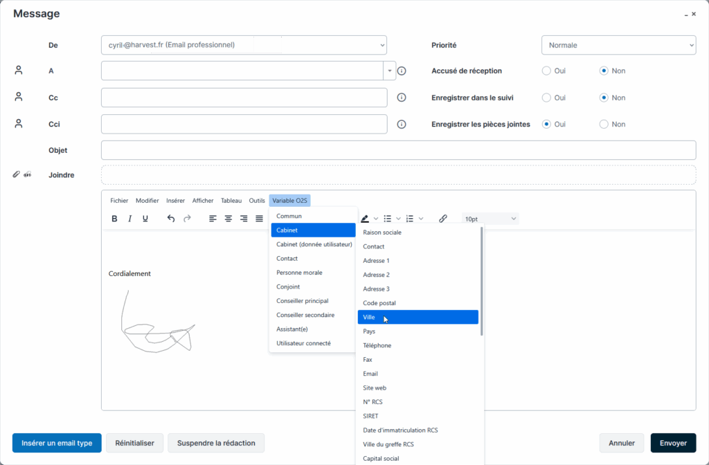709x465 pixels.
Task: Choose Non for Enregistrer les pièces jointes
Action: pyautogui.click(x=604, y=125)
